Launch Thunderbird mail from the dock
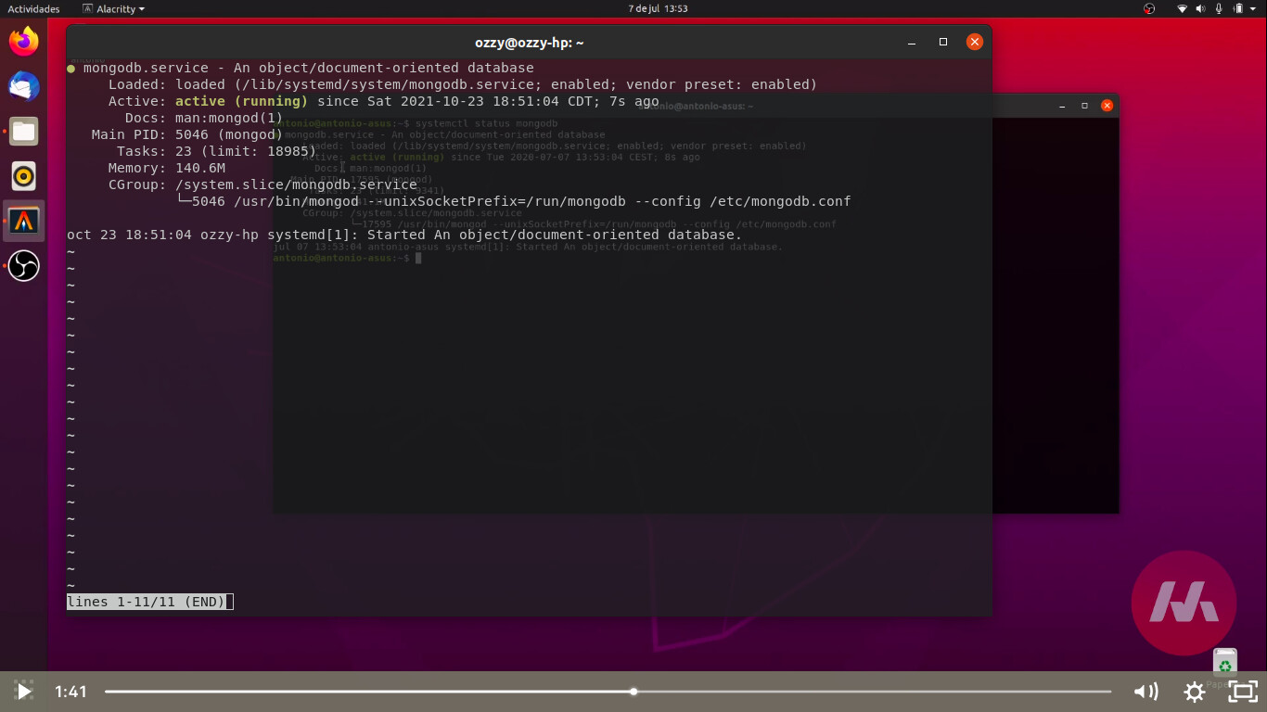Viewport: 1267px width, 712px height. 24,86
